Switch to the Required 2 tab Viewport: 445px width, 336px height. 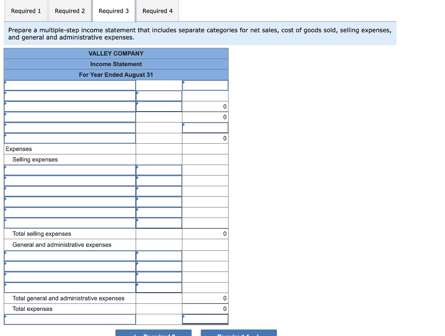point(70,11)
